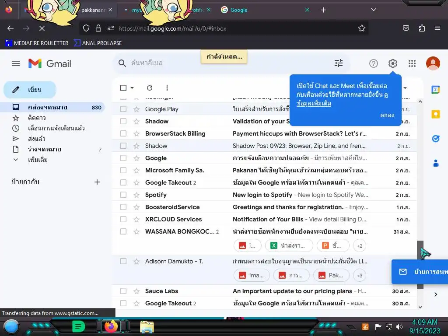448x336 pixels.
Task: Go back in browser history
Action: [x=10, y=28]
